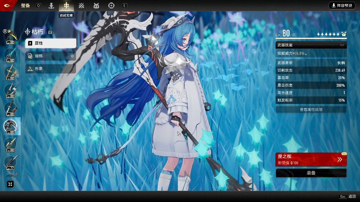Viewport: 360px width, 202px height.
Task: Open the 熔炼 smelting section
Action: (51, 56)
